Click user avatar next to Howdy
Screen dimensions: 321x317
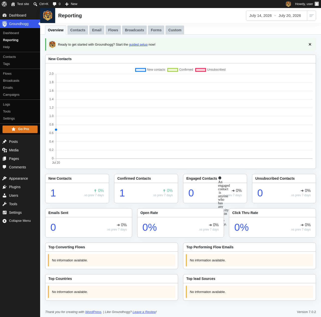317,4
